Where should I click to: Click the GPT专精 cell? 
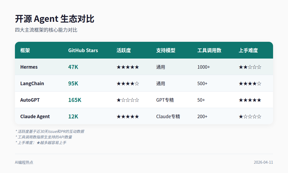(x=165, y=100)
